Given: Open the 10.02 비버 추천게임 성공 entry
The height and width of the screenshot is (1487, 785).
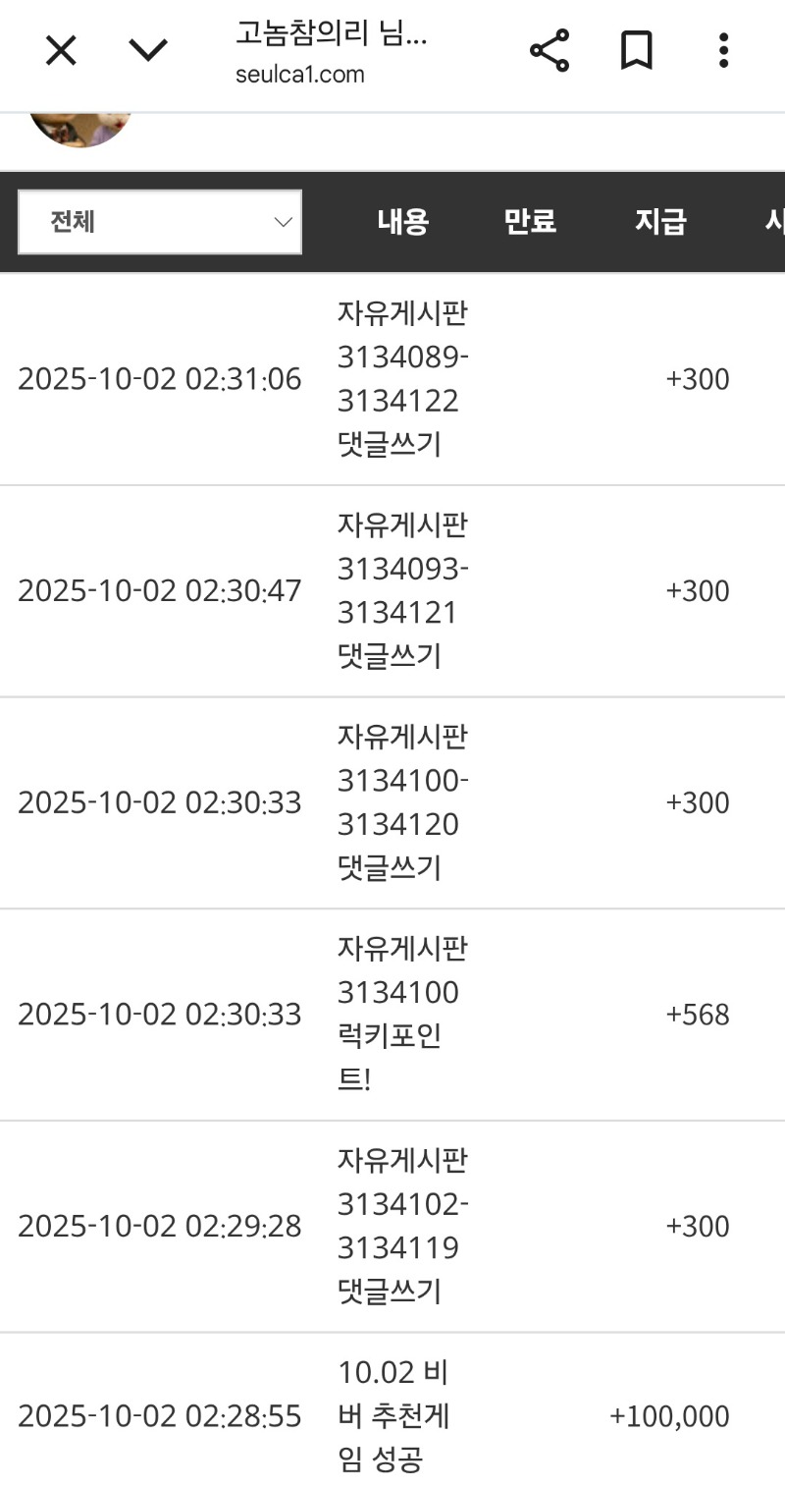Looking at the screenshot, I should 392,1416.
